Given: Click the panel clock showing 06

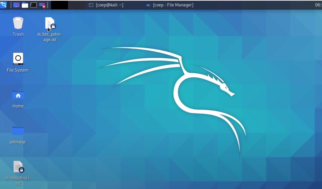Looking at the screenshot, I should pos(318,5).
